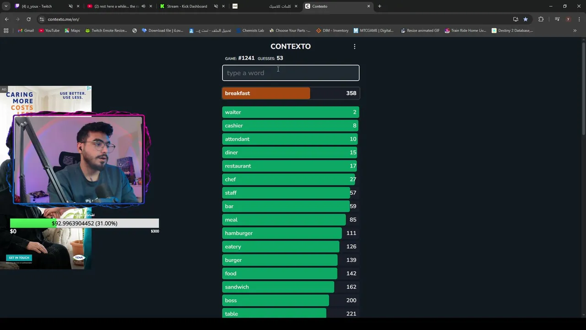Select the orange 'breakfast' guess bar
The image size is (586, 330).
(x=291, y=93)
